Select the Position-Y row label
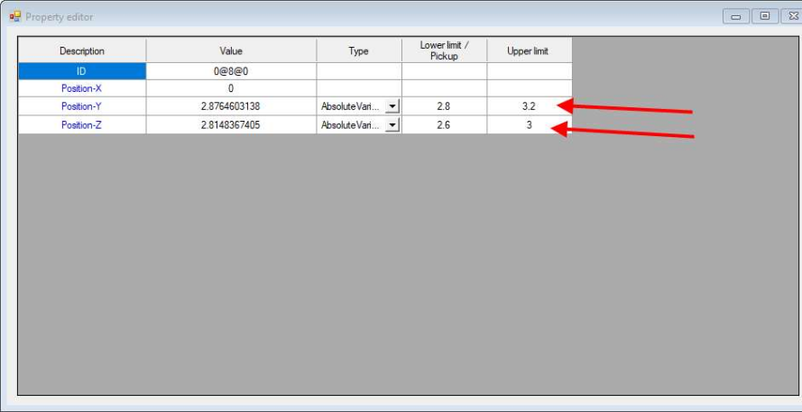The width and height of the screenshot is (802, 412). click(x=82, y=106)
